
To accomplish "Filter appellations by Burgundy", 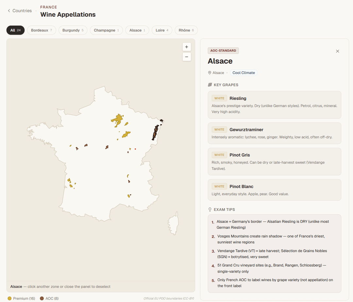I will coord(73,30).
